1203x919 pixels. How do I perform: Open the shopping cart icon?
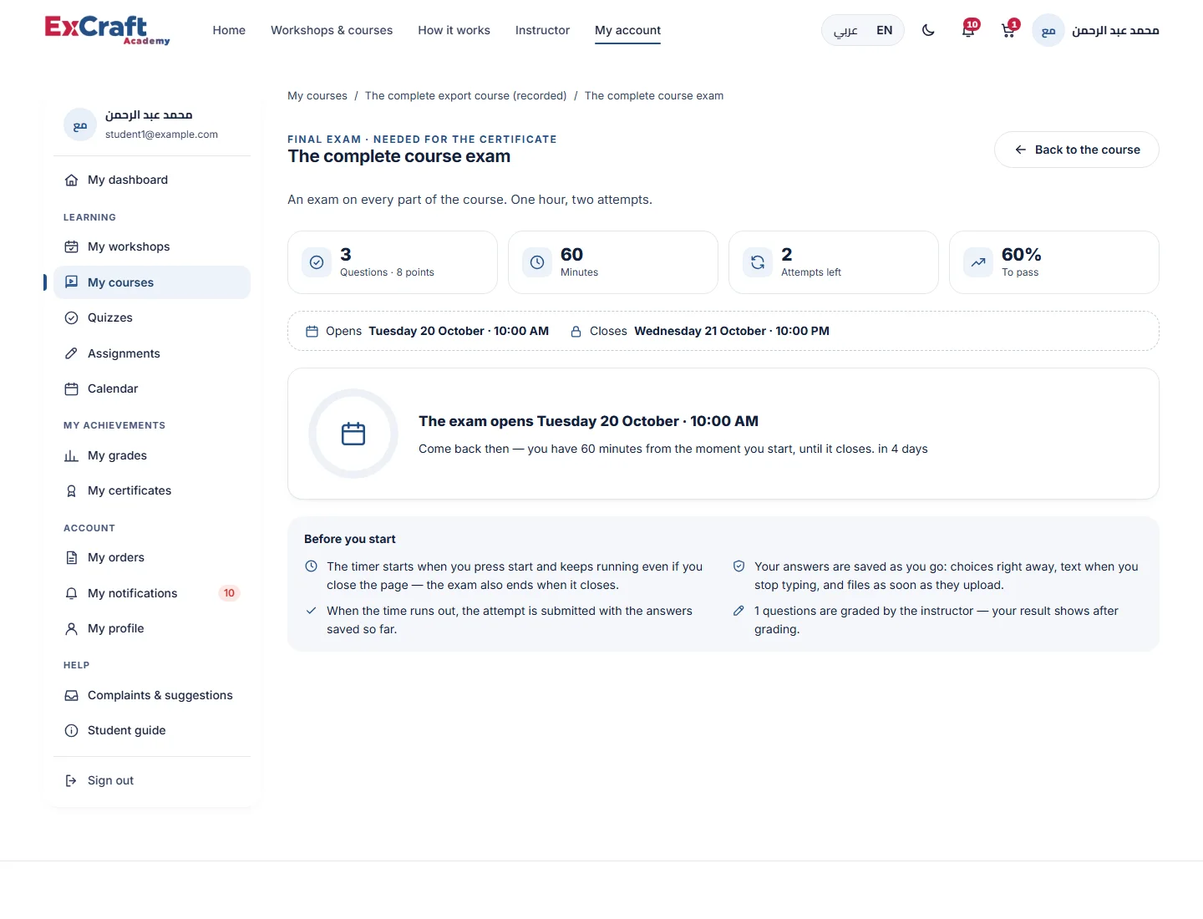pyautogui.click(x=1008, y=30)
